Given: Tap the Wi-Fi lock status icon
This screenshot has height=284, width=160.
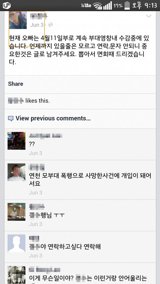Looking at the screenshot, I should (x=98, y=6).
